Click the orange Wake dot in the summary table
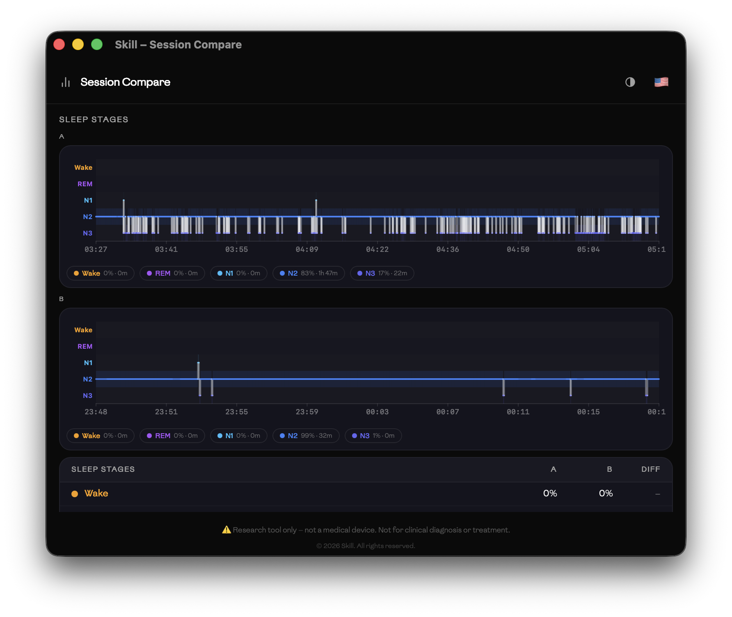This screenshot has width=732, height=617. click(x=75, y=494)
